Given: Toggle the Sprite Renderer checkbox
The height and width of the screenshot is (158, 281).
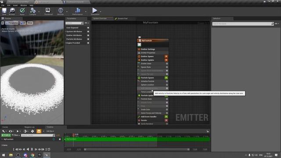Looking at the screenshot, I should click(167, 124).
